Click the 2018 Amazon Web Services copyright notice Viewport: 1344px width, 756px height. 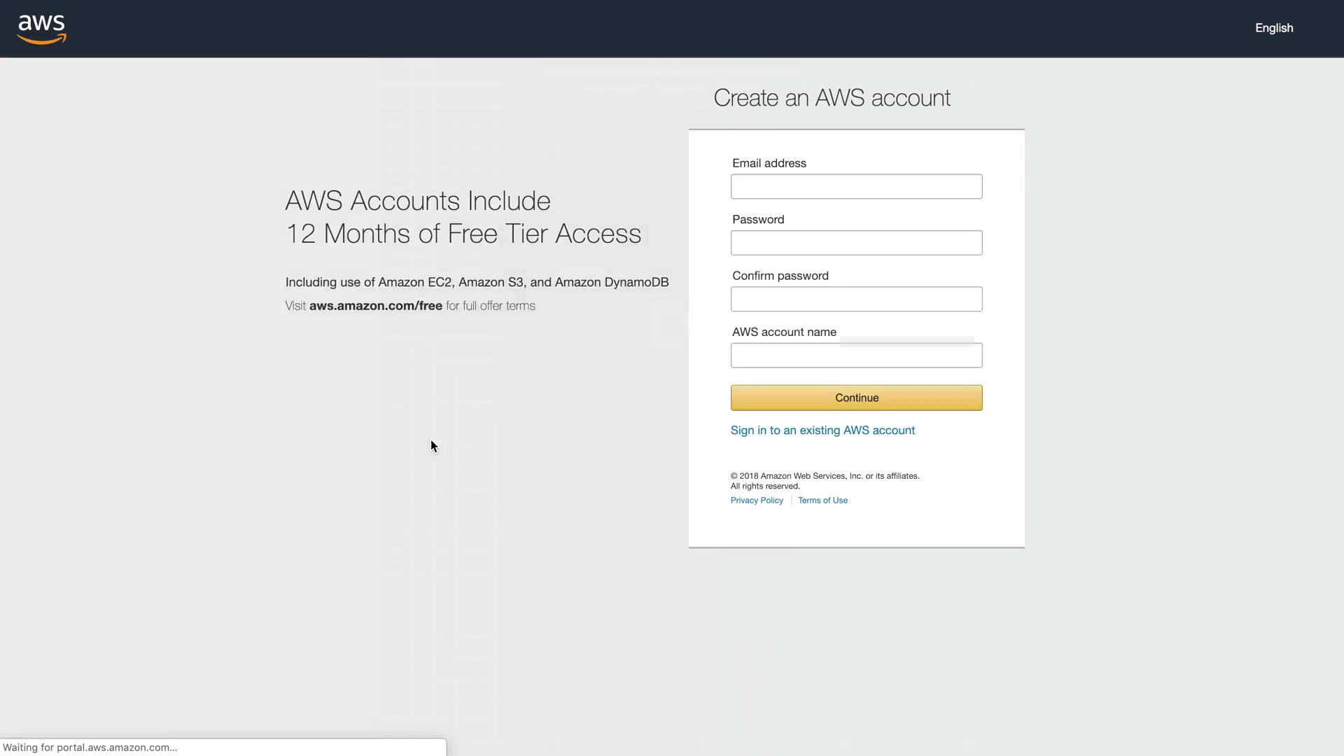click(825, 481)
